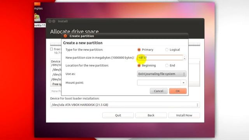Select the Logical partition type radio button

tap(167, 50)
